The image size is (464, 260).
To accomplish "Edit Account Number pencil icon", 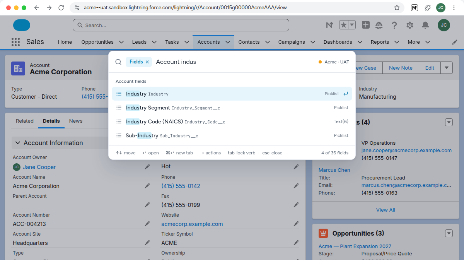I will 147,224.
